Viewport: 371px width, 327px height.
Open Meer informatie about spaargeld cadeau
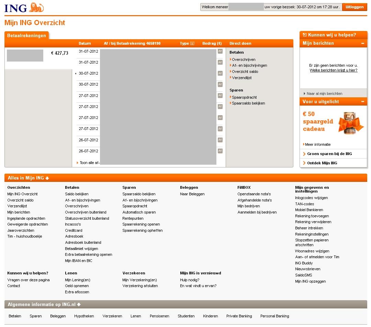[x=317, y=144]
